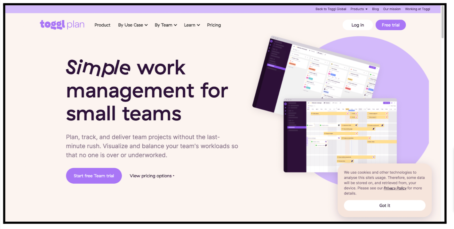Dismiss cookies with Got it button
Screen dimensions: 454x229
click(x=385, y=205)
